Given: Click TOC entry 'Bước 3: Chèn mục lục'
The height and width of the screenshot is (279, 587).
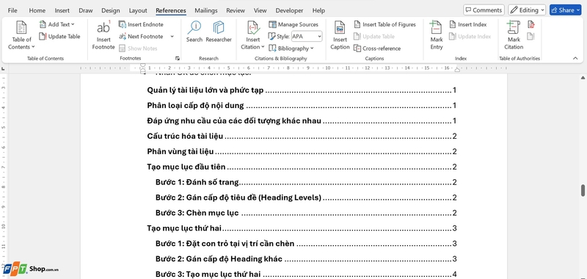Looking at the screenshot, I should tap(306, 213).
